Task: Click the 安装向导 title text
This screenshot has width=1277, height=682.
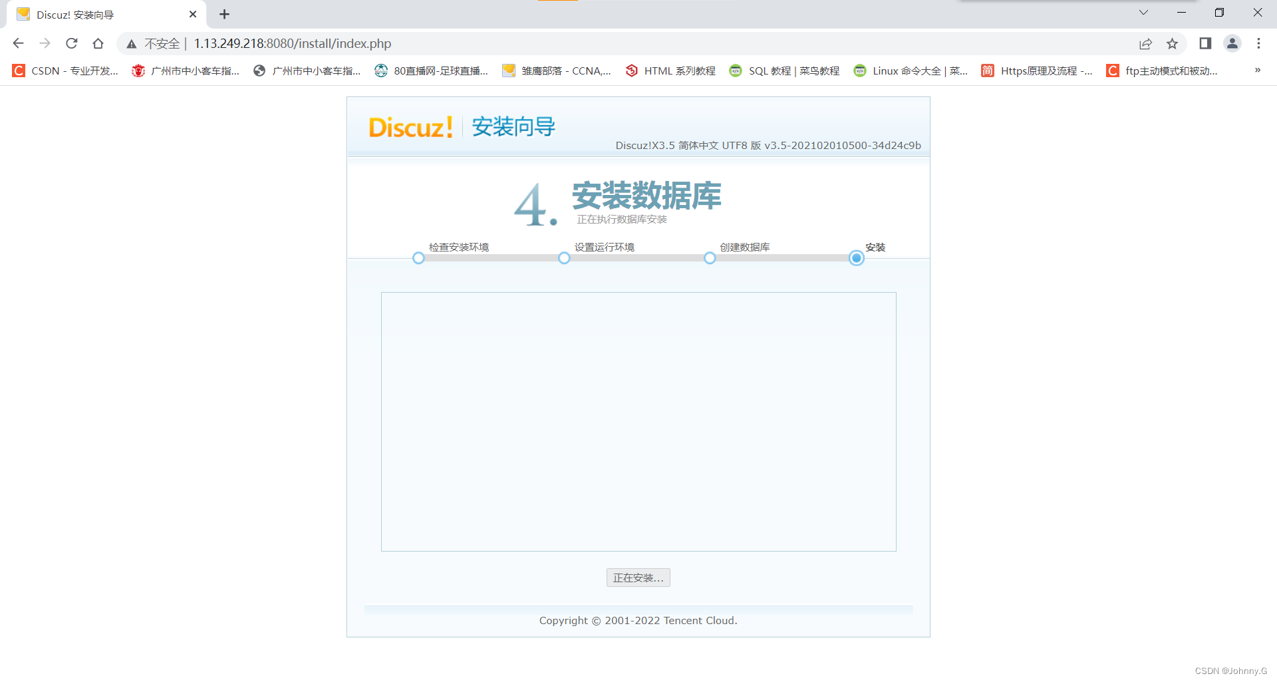Action: [513, 126]
